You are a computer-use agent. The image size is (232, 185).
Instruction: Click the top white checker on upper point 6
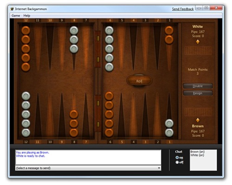pyautogui.click(x=110, y=30)
